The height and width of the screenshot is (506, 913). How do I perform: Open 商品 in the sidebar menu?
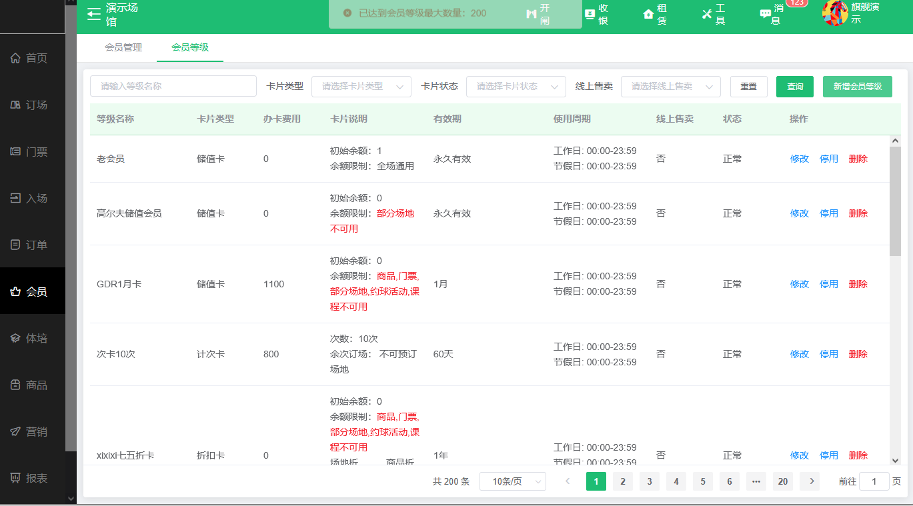pos(33,385)
